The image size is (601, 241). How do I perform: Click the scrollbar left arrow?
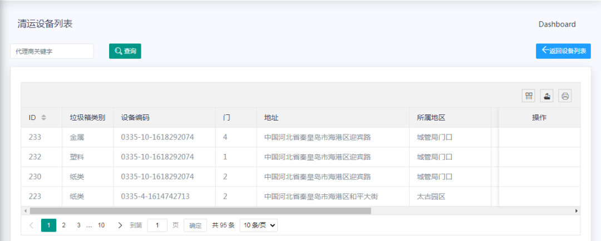[x=25, y=211]
